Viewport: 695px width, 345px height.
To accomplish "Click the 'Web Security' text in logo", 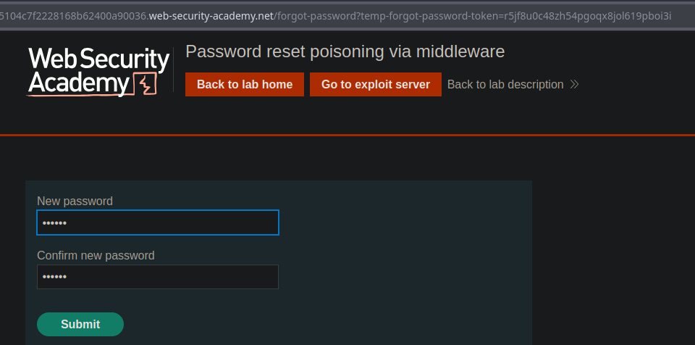I will [x=98, y=59].
